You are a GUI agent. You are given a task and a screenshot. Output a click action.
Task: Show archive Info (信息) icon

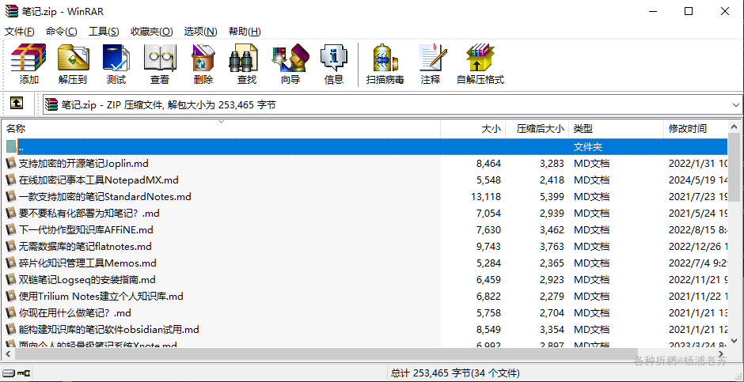pyautogui.click(x=334, y=64)
